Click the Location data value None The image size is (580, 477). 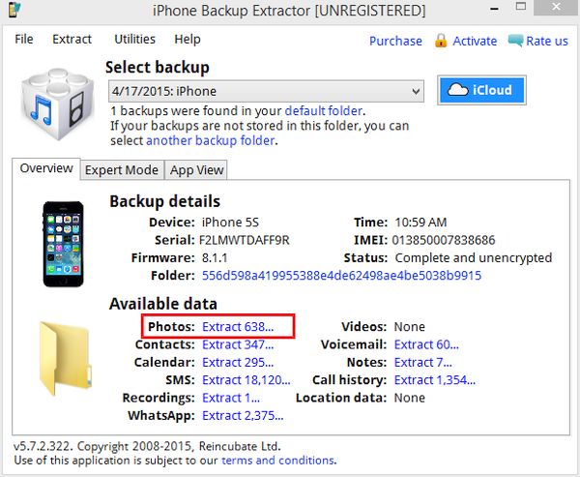coord(410,398)
